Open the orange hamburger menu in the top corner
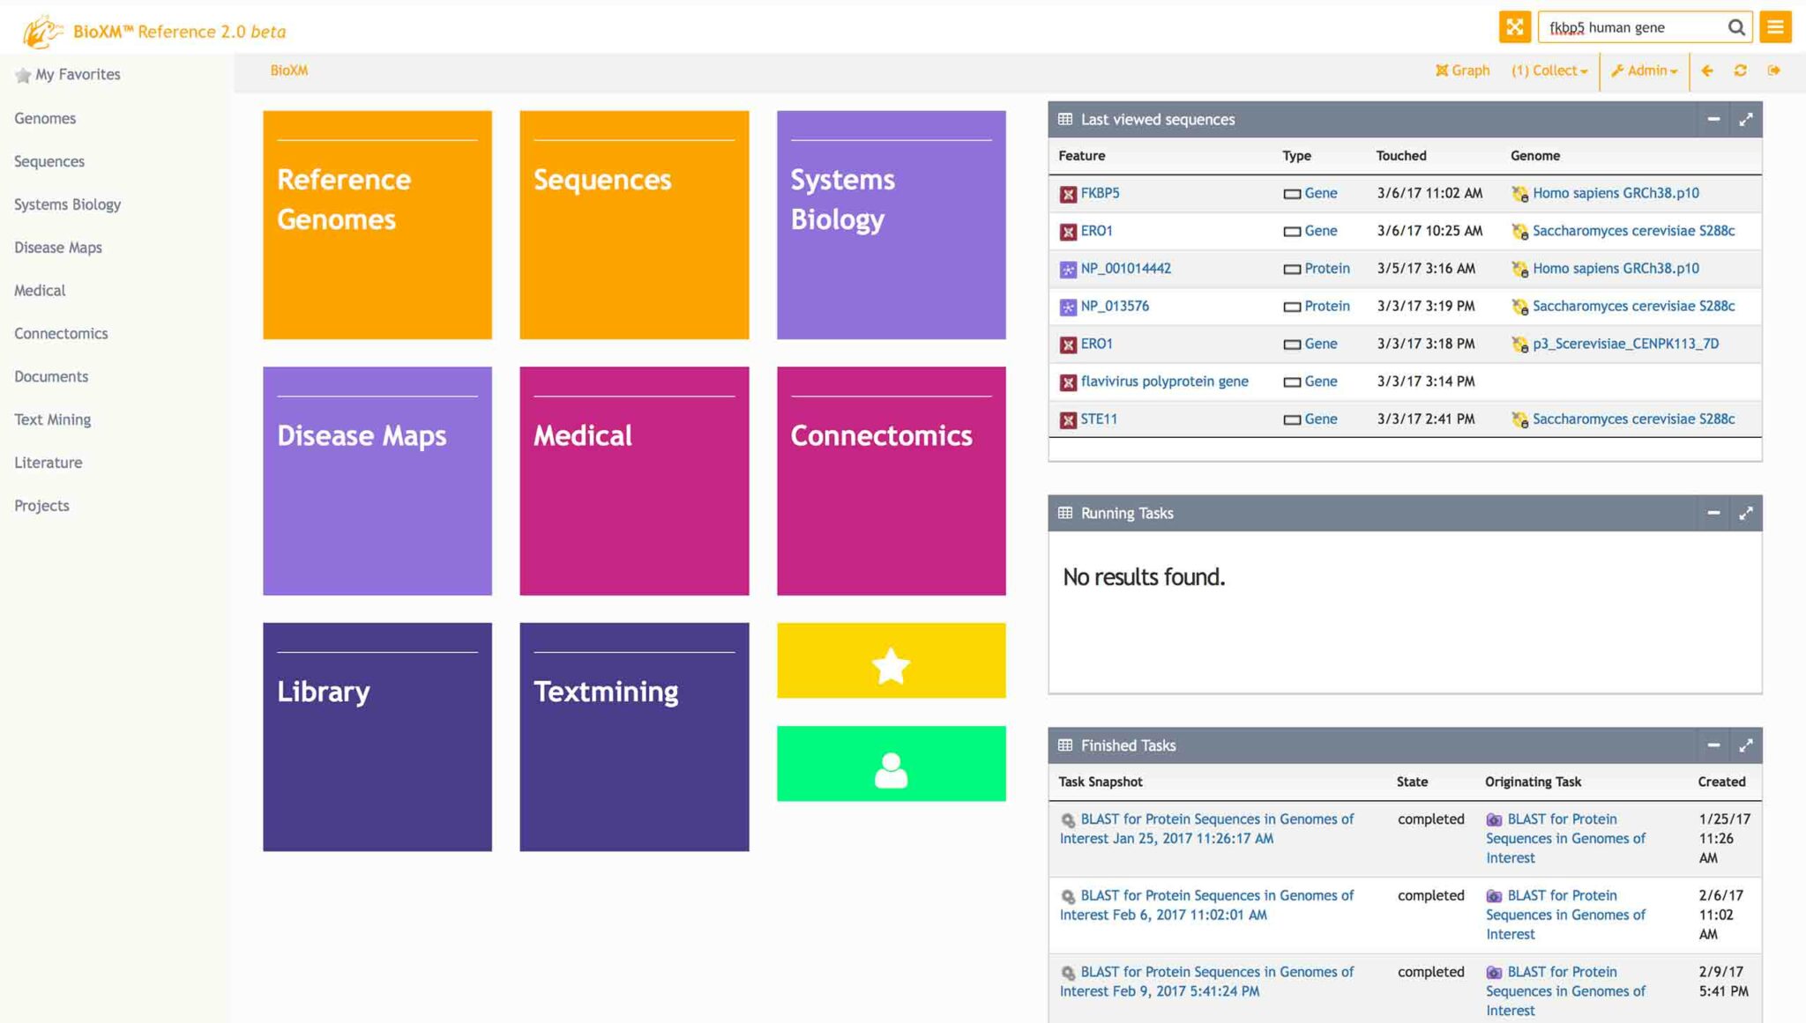The width and height of the screenshot is (1806, 1023). pyautogui.click(x=1777, y=27)
